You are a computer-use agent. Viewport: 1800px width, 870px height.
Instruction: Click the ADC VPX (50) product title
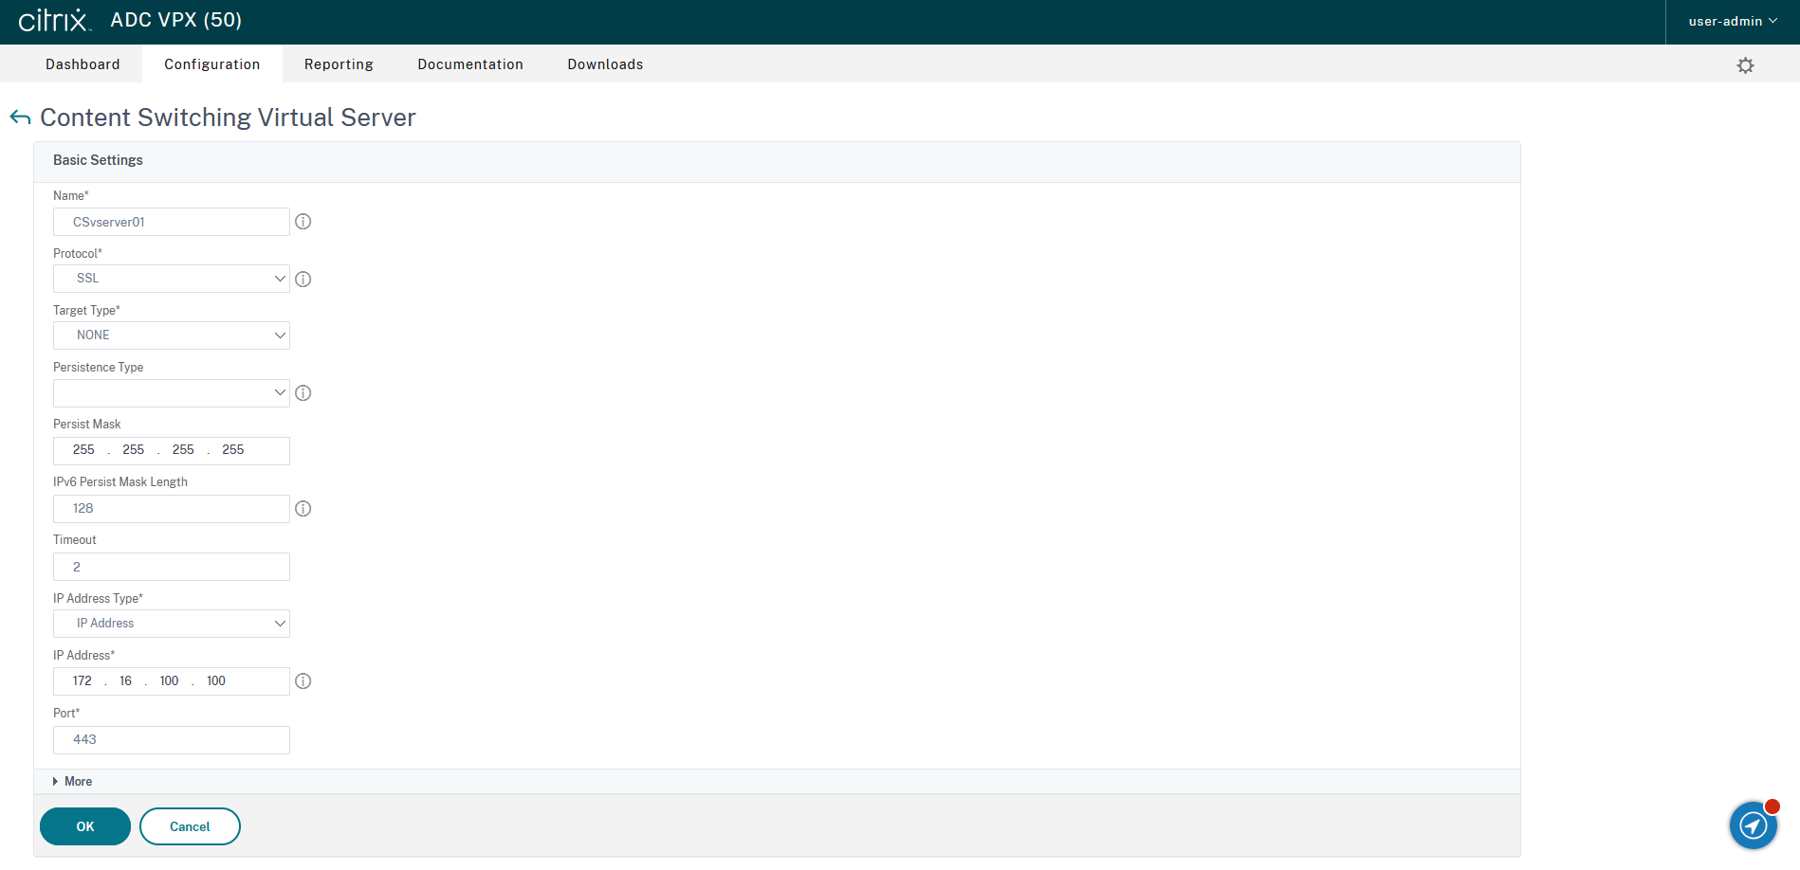pyautogui.click(x=176, y=20)
